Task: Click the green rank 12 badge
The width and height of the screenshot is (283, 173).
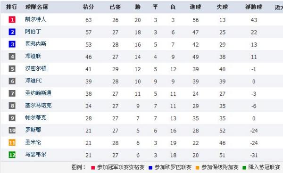Action: [12, 155]
